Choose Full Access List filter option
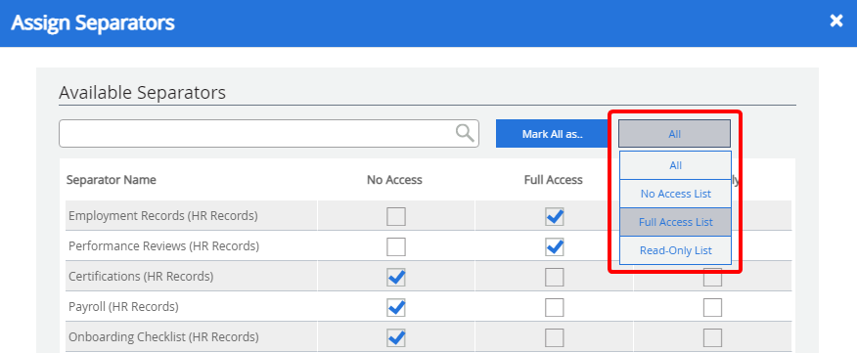The image size is (857, 353). pyautogui.click(x=676, y=222)
